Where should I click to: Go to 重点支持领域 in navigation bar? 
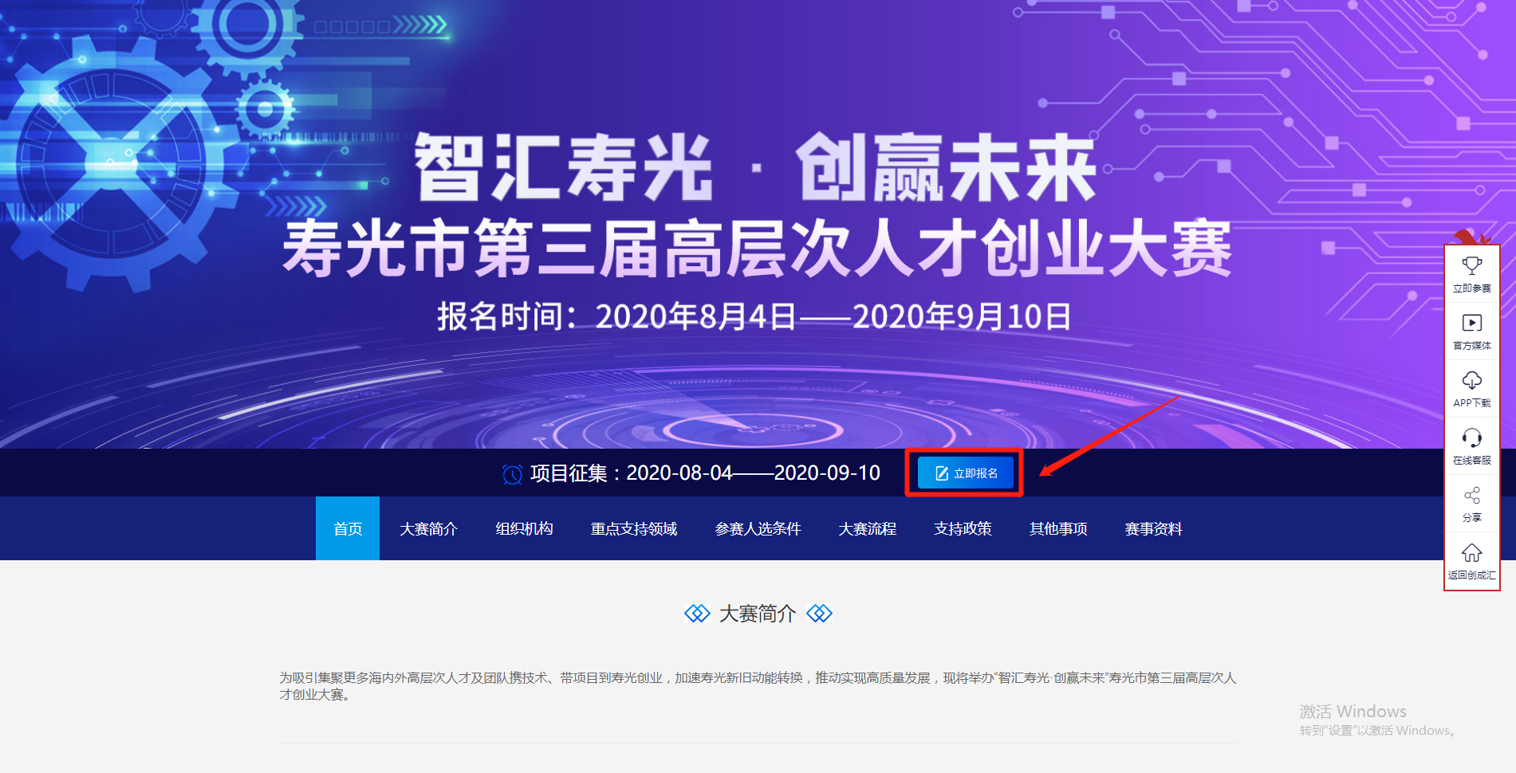(x=633, y=528)
